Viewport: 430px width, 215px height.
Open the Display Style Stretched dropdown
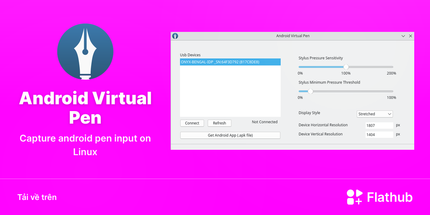(x=375, y=114)
